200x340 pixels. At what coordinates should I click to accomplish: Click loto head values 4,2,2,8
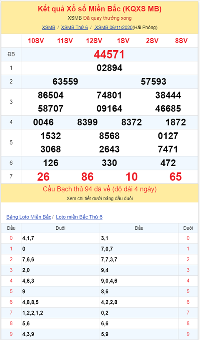[109, 302]
